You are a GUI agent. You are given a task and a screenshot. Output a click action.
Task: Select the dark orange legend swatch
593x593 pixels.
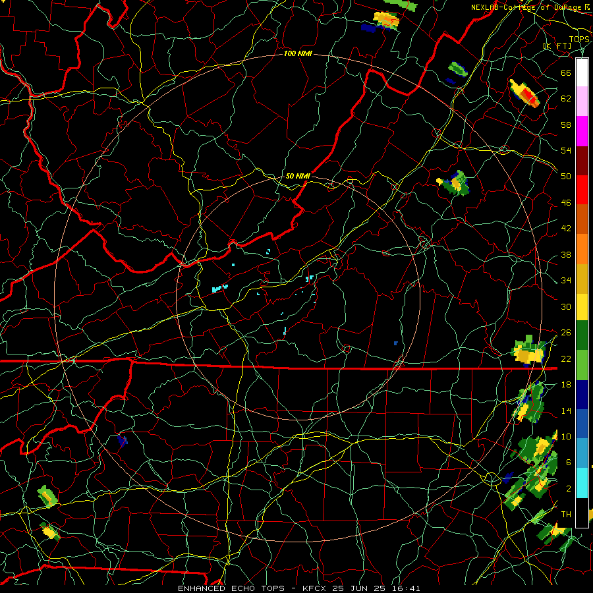pyautogui.click(x=582, y=219)
